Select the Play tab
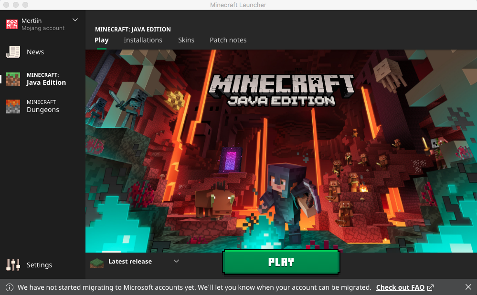The width and height of the screenshot is (477, 295). tap(102, 40)
